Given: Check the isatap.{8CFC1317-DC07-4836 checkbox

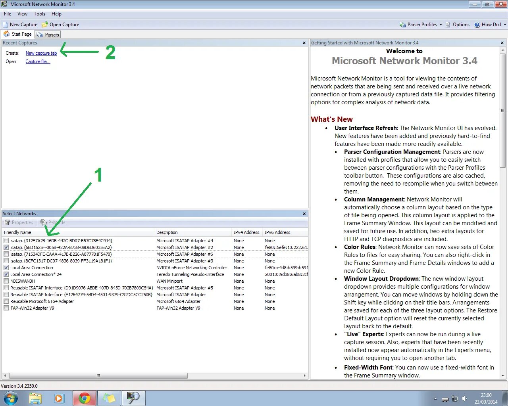Looking at the screenshot, I should 6,261.
